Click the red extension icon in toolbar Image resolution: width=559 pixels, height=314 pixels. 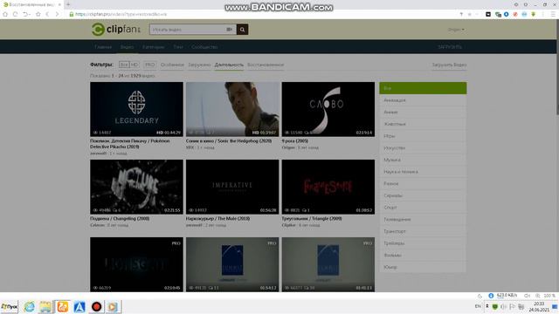click(515, 14)
